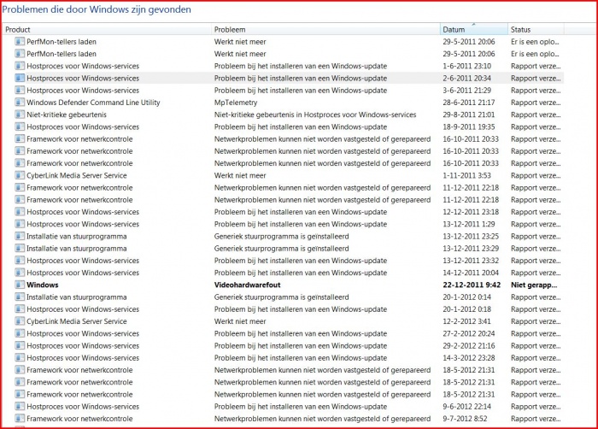The image size is (598, 429).
Task: Click 'Netwerkproblemen kunnen niet worden vastgesteld' in the 9-7-2012 row
Action: pos(322,419)
